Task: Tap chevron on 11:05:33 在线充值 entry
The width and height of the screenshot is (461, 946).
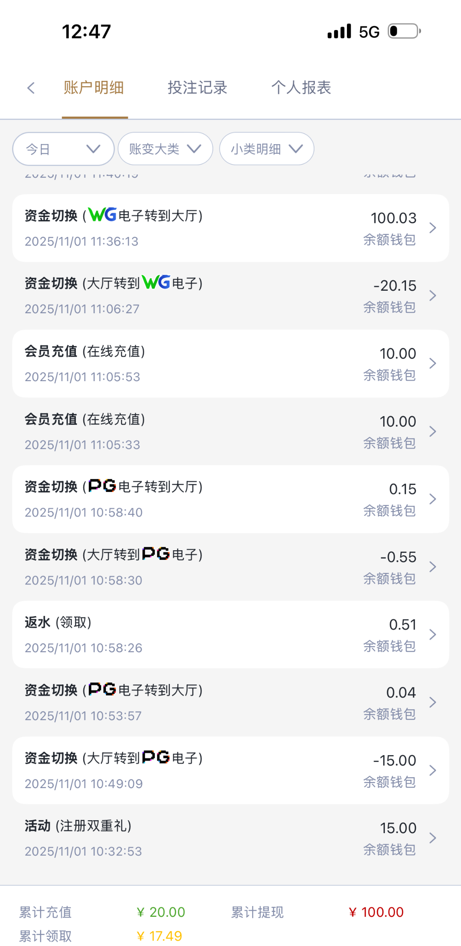Action: pyautogui.click(x=433, y=432)
